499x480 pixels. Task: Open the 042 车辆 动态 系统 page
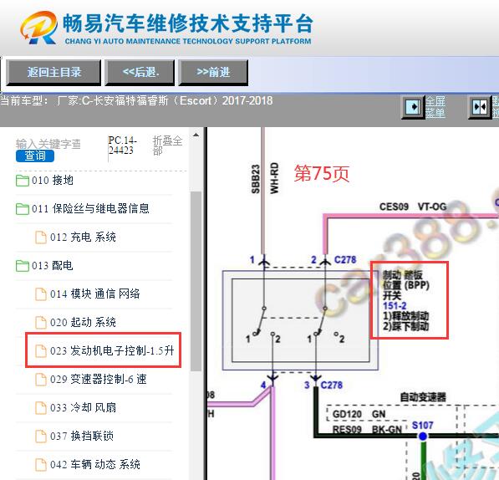click(94, 464)
